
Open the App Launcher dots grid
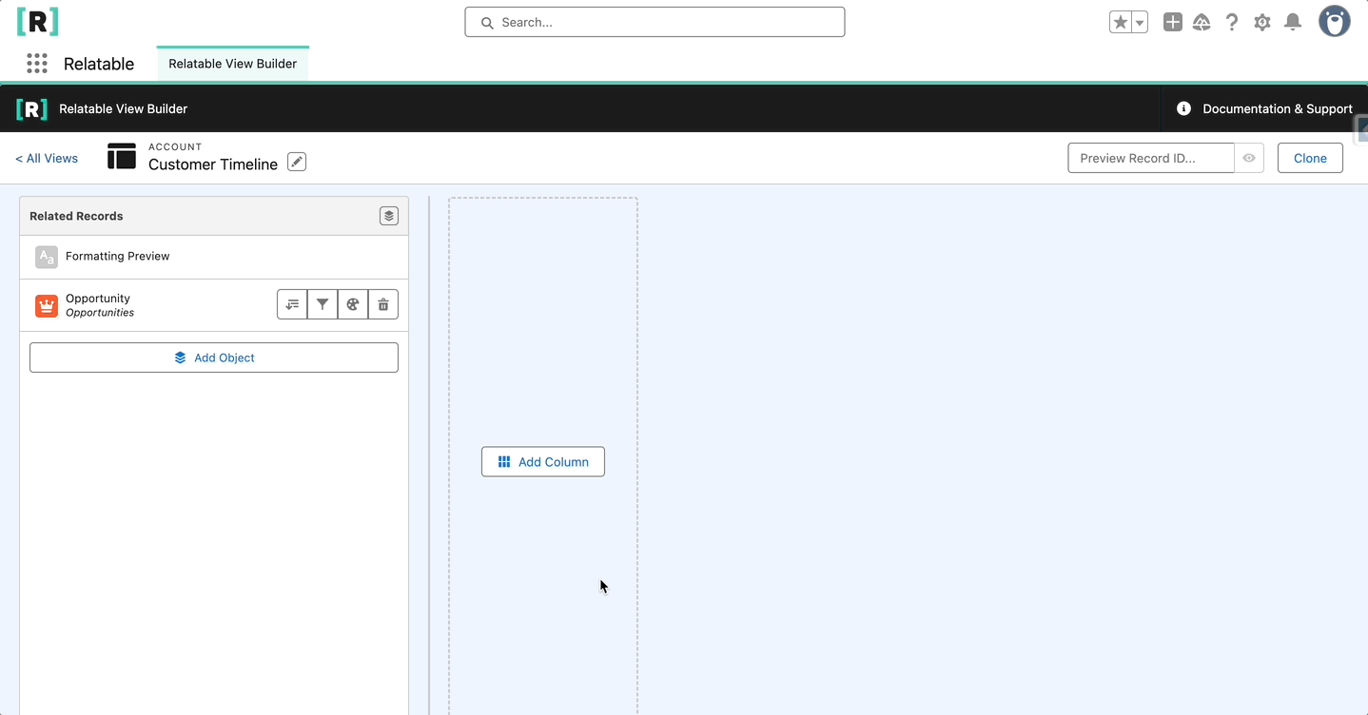pyautogui.click(x=37, y=64)
